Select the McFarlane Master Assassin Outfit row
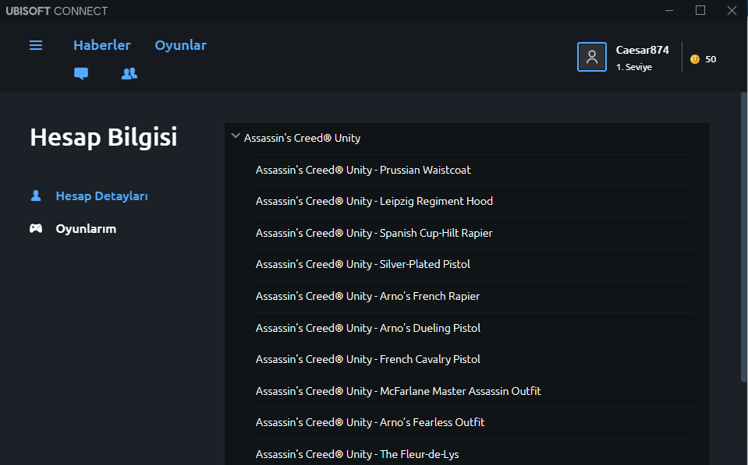This screenshot has height=465, width=748. point(475,391)
